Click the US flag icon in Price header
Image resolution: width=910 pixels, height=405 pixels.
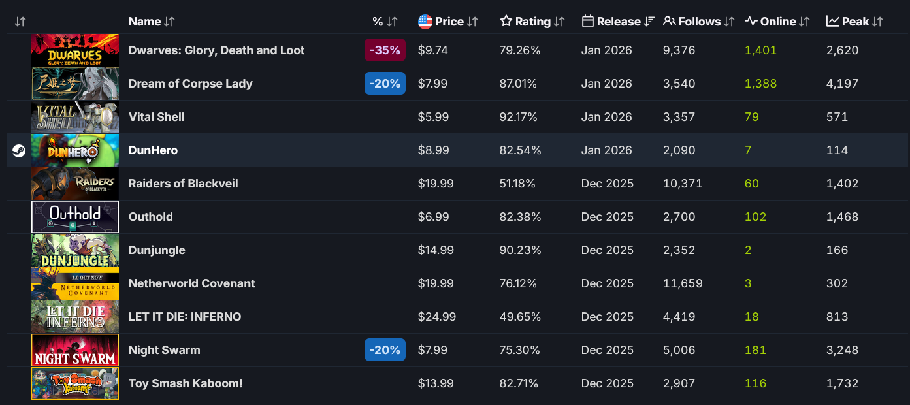coord(425,22)
